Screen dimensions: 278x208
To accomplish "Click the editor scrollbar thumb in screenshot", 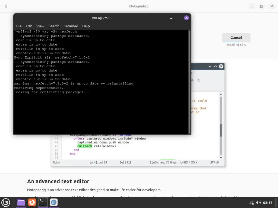I will pyautogui.click(x=221, y=130).
